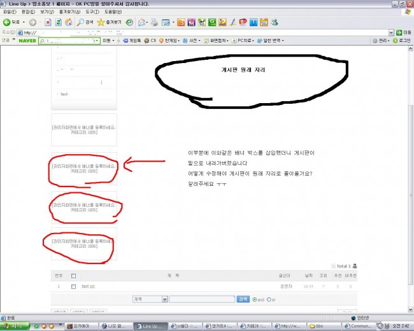The image size is (414, 331).
Task: Click the user icon beside Total 1
Action: click(x=355, y=266)
